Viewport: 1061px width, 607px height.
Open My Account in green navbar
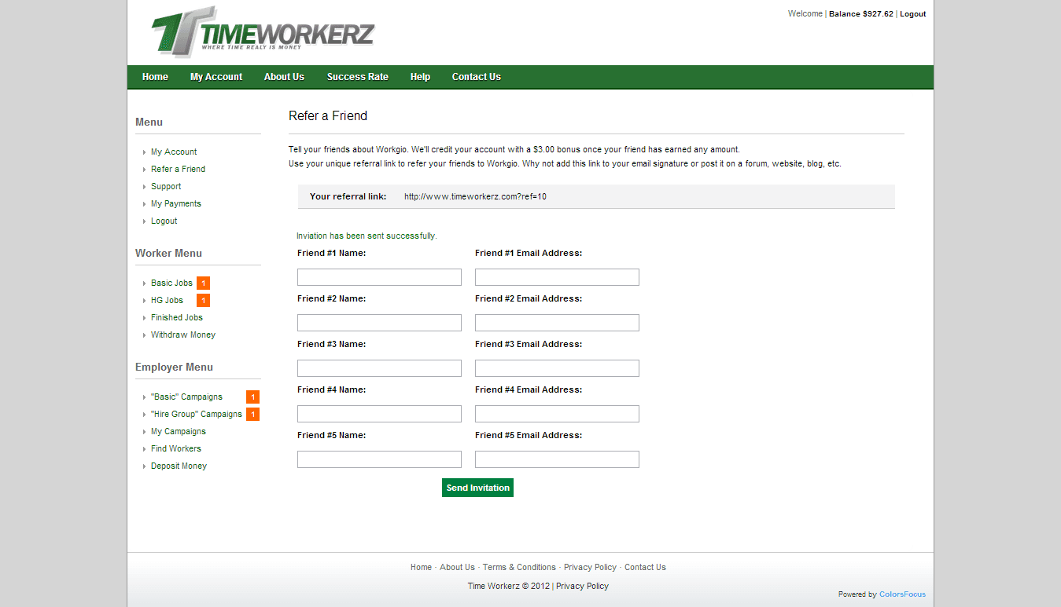click(216, 77)
